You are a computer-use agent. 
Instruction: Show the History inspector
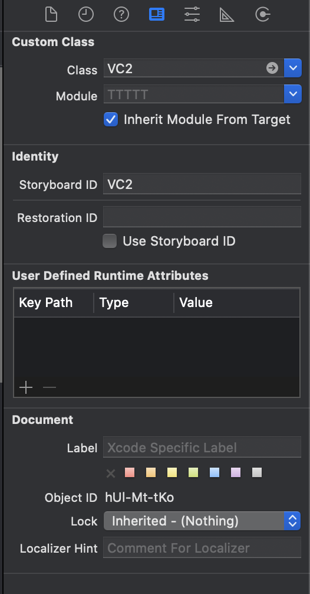(x=86, y=15)
